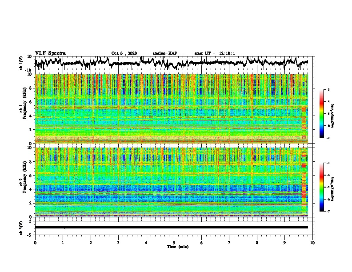Click the ch.2 color scale bar

(x=321, y=187)
